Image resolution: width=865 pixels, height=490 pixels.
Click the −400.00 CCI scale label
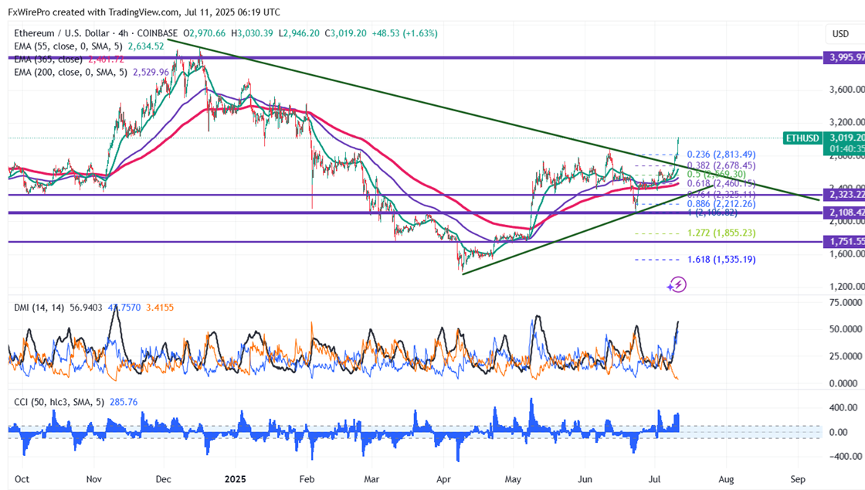point(845,456)
